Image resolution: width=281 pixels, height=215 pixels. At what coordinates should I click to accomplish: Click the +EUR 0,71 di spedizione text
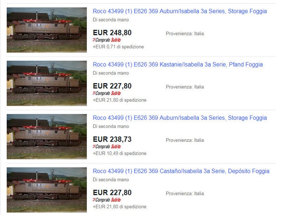tap(118, 47)
